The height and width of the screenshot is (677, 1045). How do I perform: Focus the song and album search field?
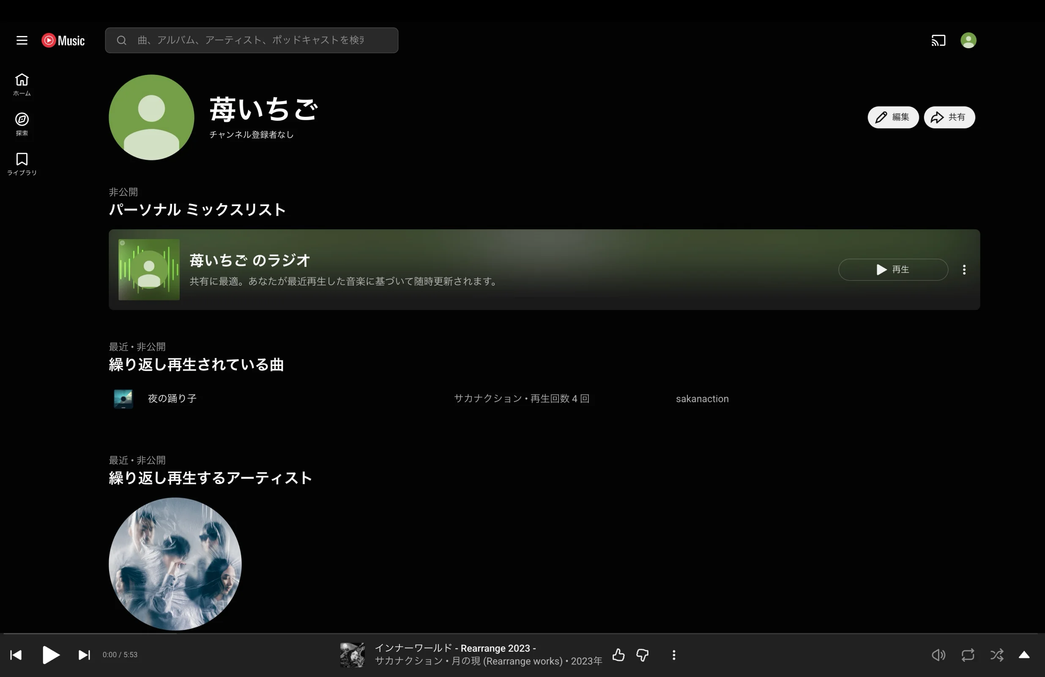coord(251,41)
